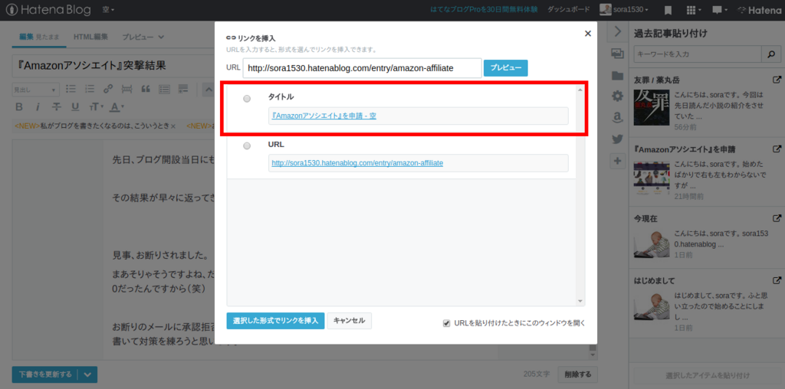785x389 pixels.
Task: Open the プレビュー tab dropdown
Action: (x=143, y=37)
